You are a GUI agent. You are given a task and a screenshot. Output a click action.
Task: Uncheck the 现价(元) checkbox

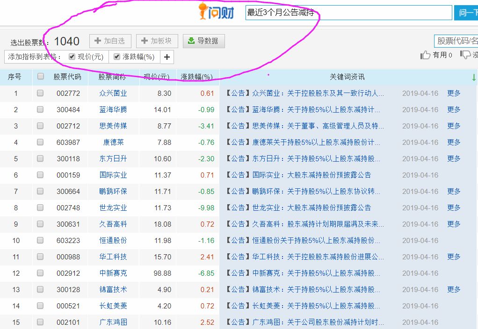point(72,57)
